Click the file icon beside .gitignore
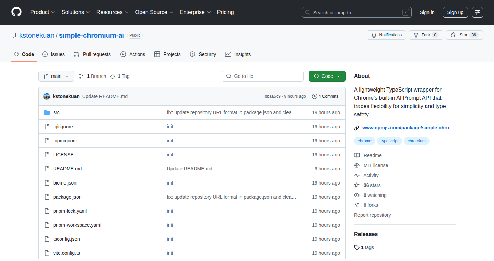 (47, 127)
